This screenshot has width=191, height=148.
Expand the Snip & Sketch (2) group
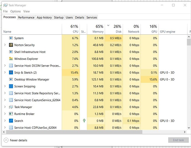5,73
